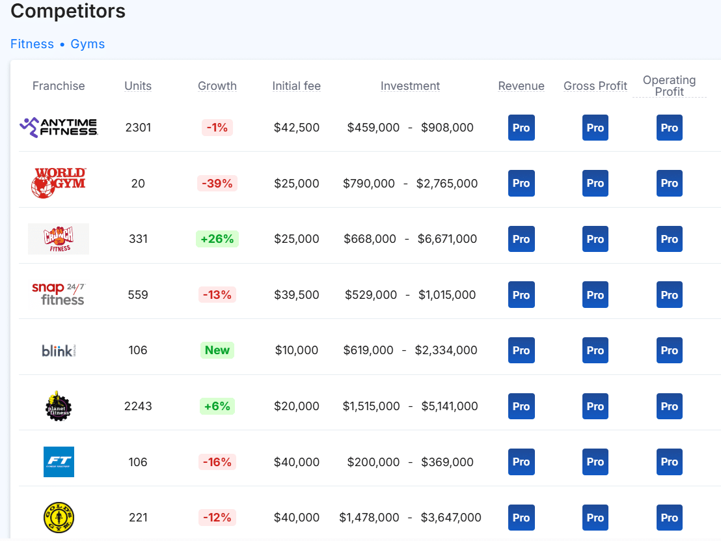721x541 pixels.
Task: Unlock Blink Operating Profit Pro button
Action: (669, 350)
